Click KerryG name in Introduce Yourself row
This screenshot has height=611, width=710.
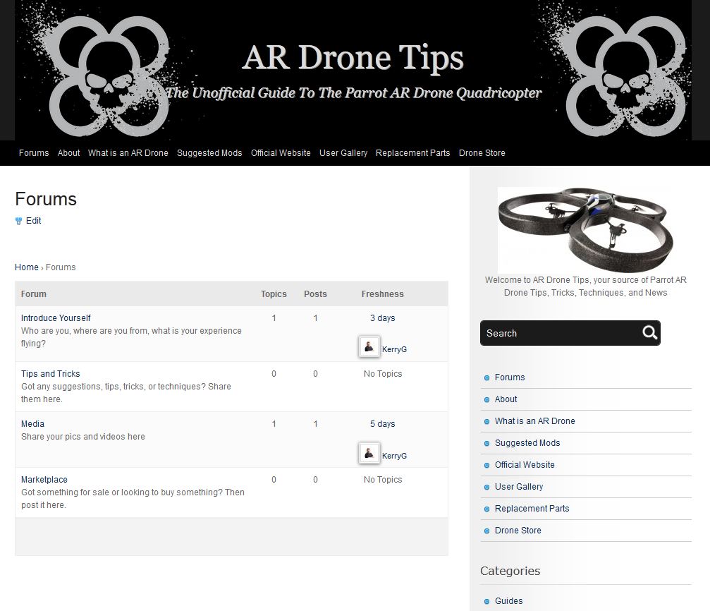pos(394,349)
